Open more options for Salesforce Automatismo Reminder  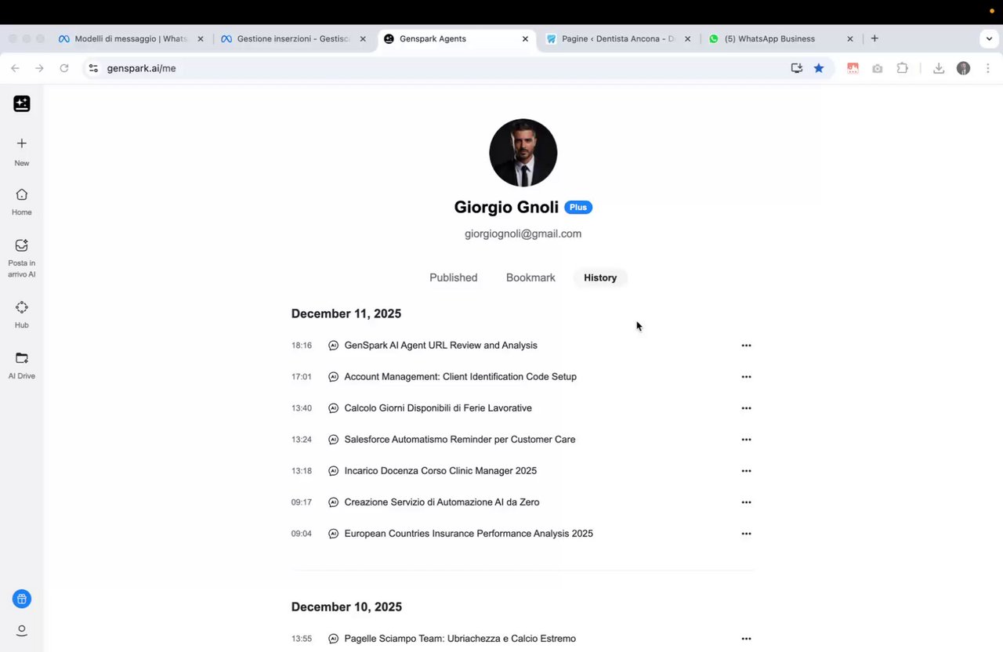point(746,440)
